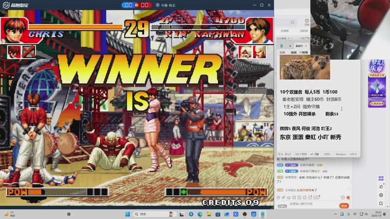Launch Microsoft Edge from the taskbar
The image size is (390, 219).
click(200, 214)
